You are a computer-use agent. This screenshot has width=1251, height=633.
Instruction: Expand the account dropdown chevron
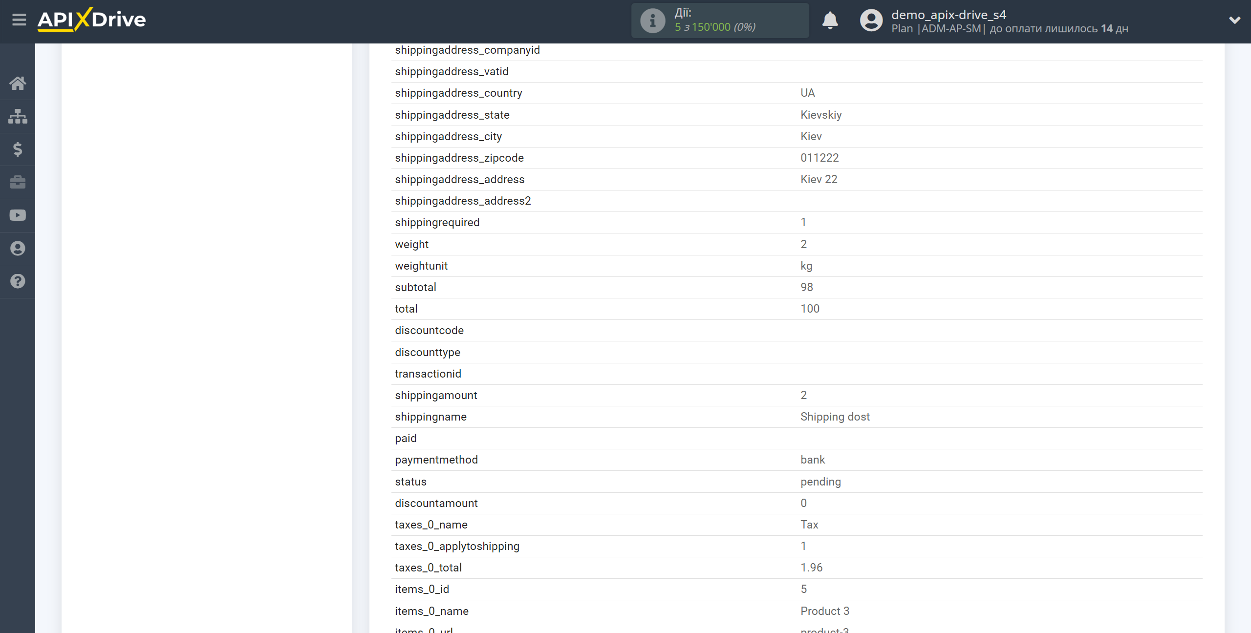coord(1234,21)
